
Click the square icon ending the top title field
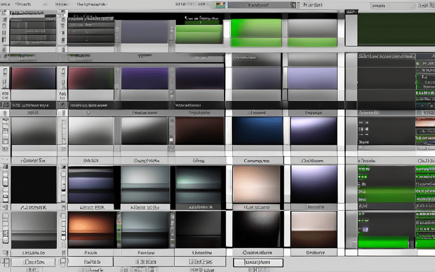point(293,6)
